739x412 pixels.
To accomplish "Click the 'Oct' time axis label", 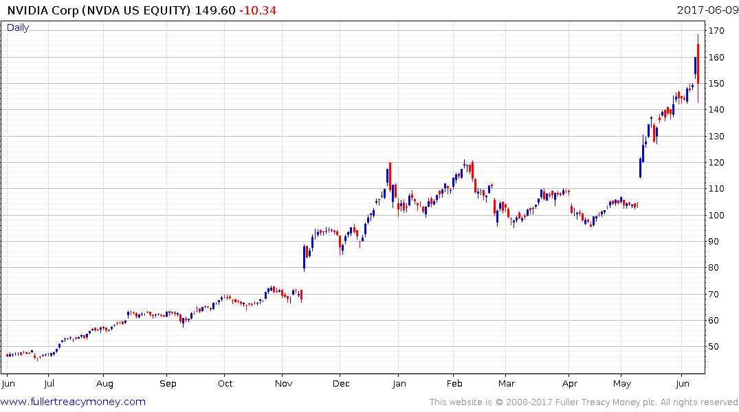I will pyautogui.click(x=225, y=384).
